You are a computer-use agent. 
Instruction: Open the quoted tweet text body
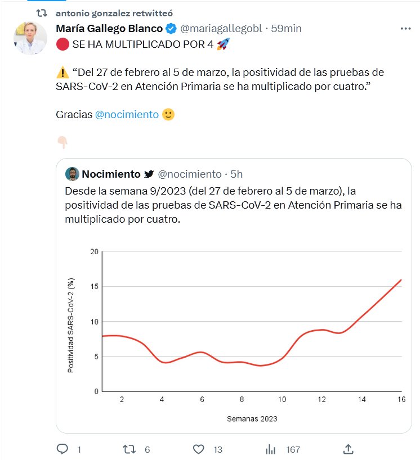pos(233,205)
